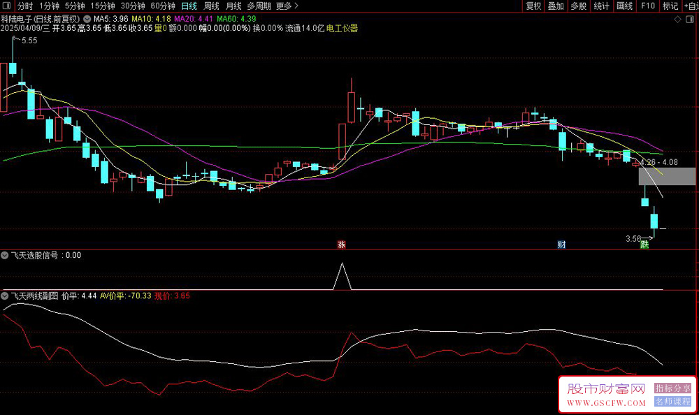Click the gray price gap rectangle

(x=667, y=177)
